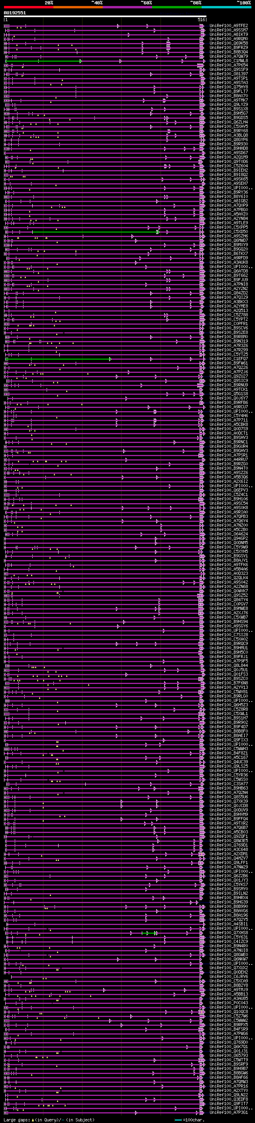Select hit label UniRef100_B8B2Y8
This screenshot has width=255, height=1123.
(x=229, y=985)
